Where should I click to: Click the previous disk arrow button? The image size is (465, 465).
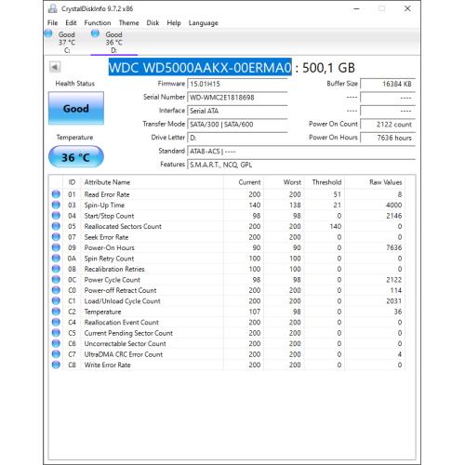point(55,67)
